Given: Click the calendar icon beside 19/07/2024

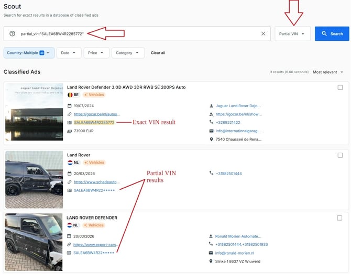Looking at the screenshot, I should coord(69,106).
